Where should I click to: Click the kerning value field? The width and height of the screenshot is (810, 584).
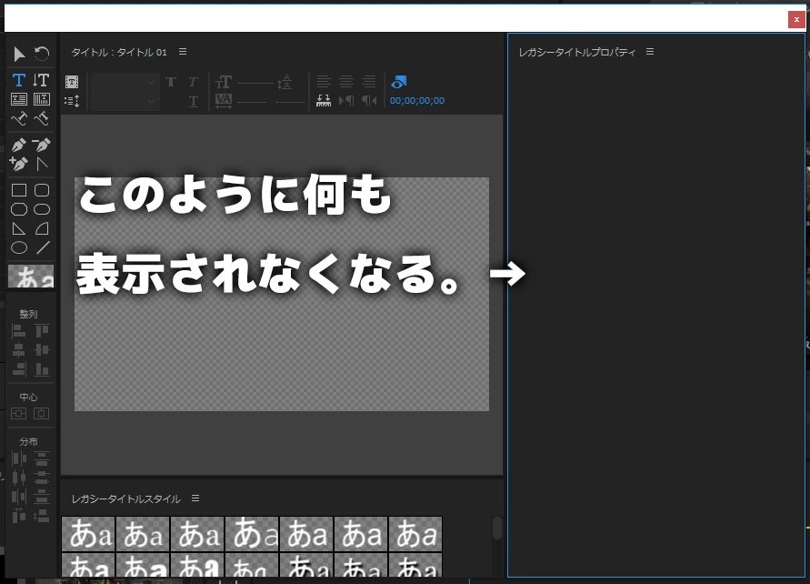[253, 102]
